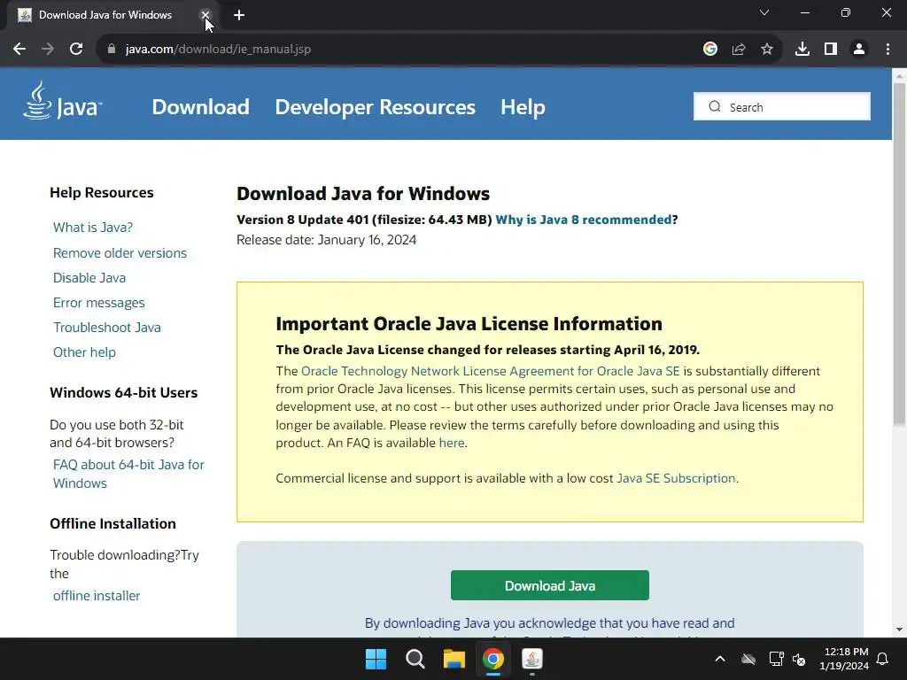Open the Download menu item
This screenshot has height=680, width=907.
[x=200, y=107]
